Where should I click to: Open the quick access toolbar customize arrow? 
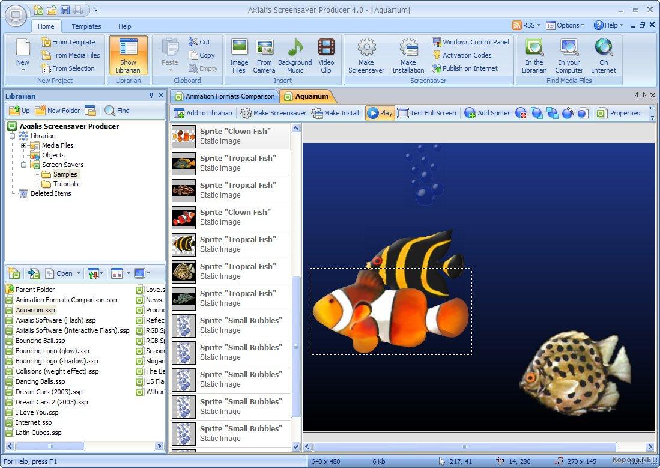tap(96, 9)
